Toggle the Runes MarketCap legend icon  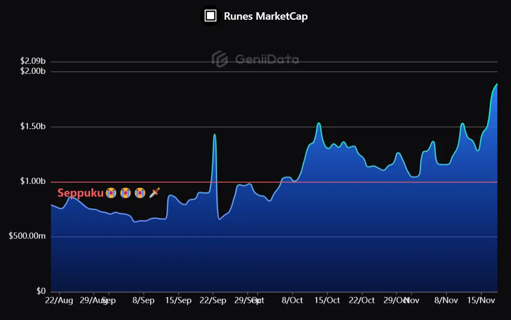[x=211, y=16]
